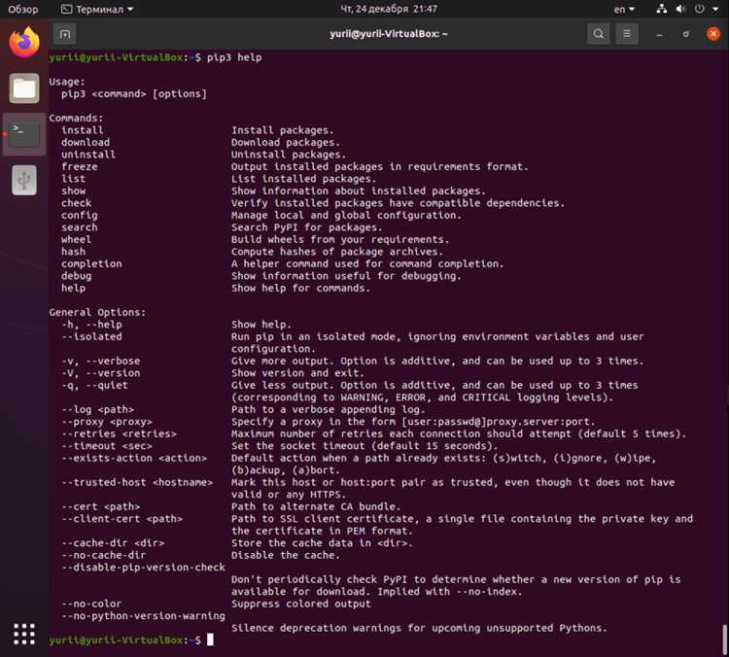Open a new terminal tab
Viewport: 729px width, 657px height.
64,34
